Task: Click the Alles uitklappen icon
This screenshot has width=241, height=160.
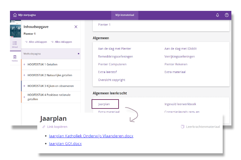Action: coord(26,42)
